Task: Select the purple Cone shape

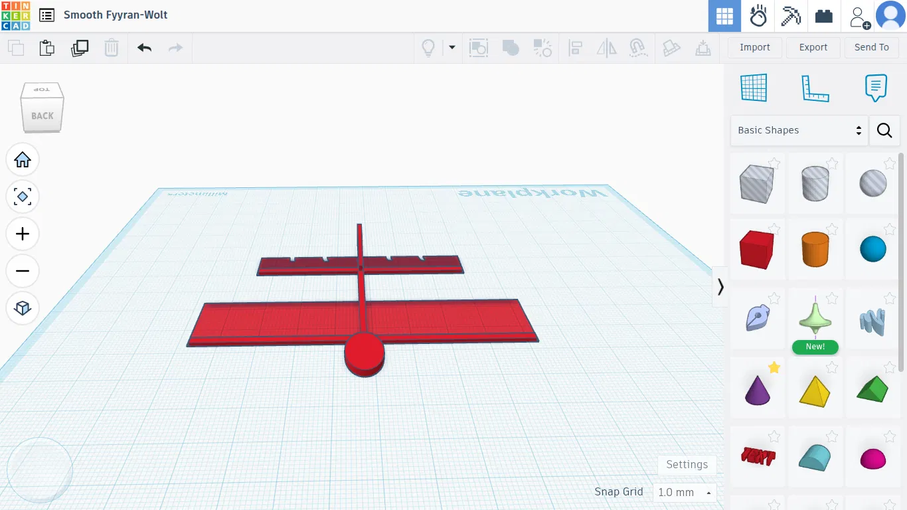Action: tap(757, 390)
